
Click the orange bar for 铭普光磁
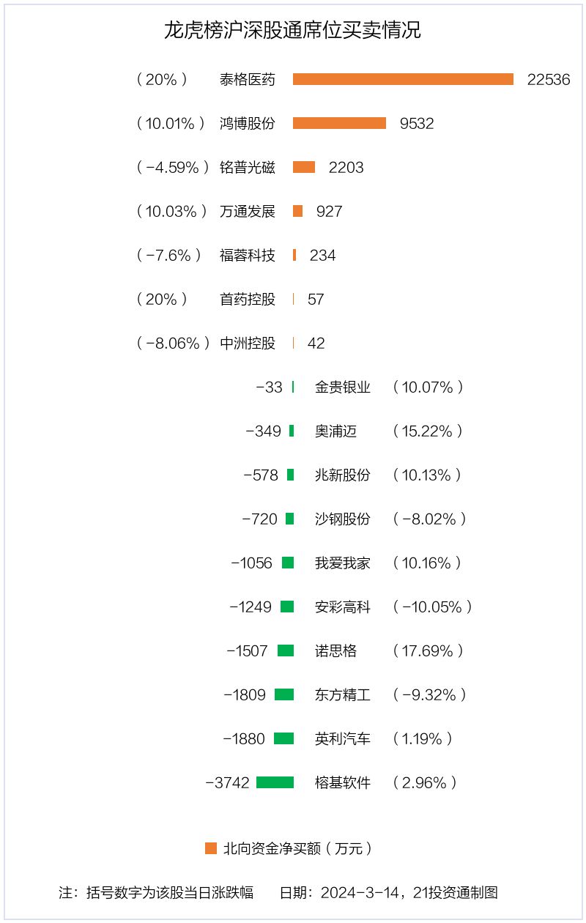coord(304,167)
